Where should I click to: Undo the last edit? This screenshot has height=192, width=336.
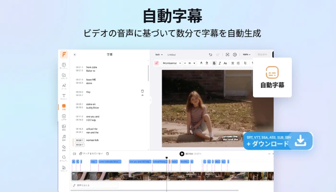pyautogui.click(x=210, y=55)
